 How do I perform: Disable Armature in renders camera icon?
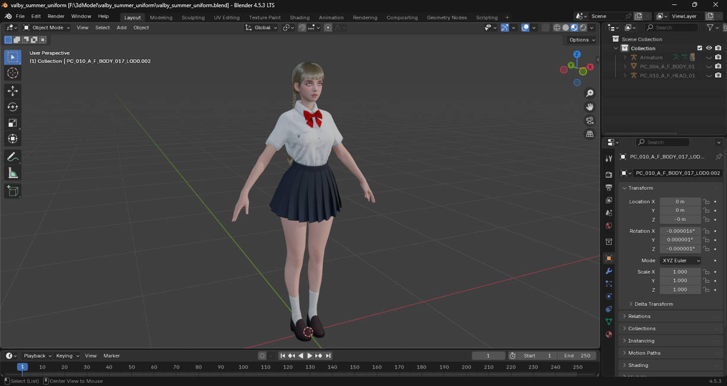pos(718,57)
